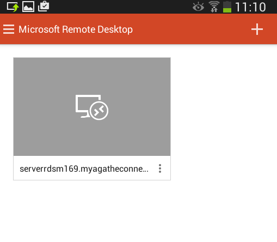Select the gray serverrdsm169 connection thumbnail
Viewport: 277px width, 242px height.
(x=92, y=107)
